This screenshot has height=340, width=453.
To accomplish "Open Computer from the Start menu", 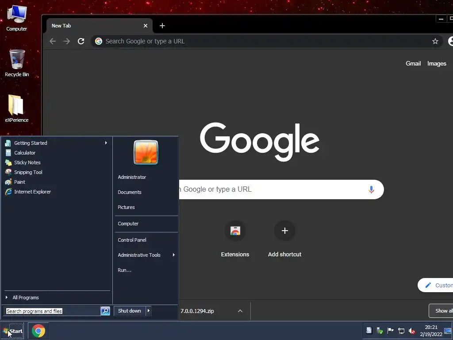I will coord(128,224).
